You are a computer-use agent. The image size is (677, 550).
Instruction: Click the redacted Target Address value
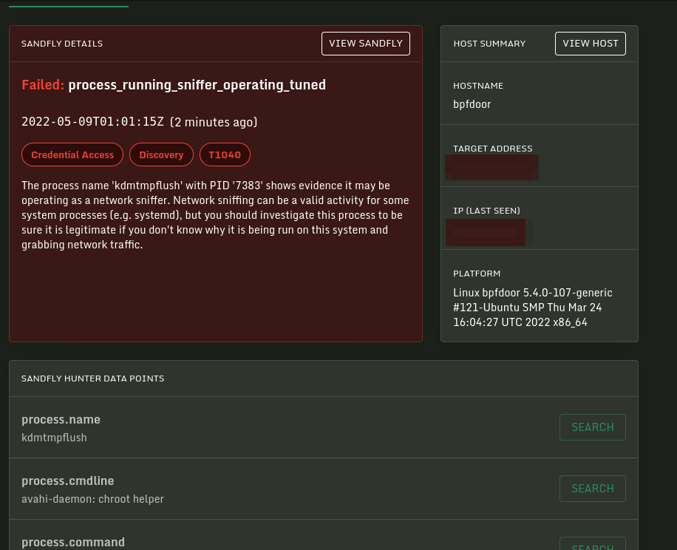491,167
